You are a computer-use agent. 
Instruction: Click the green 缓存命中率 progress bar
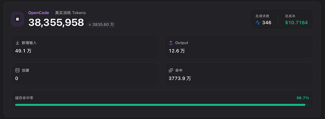pos(162,105)
